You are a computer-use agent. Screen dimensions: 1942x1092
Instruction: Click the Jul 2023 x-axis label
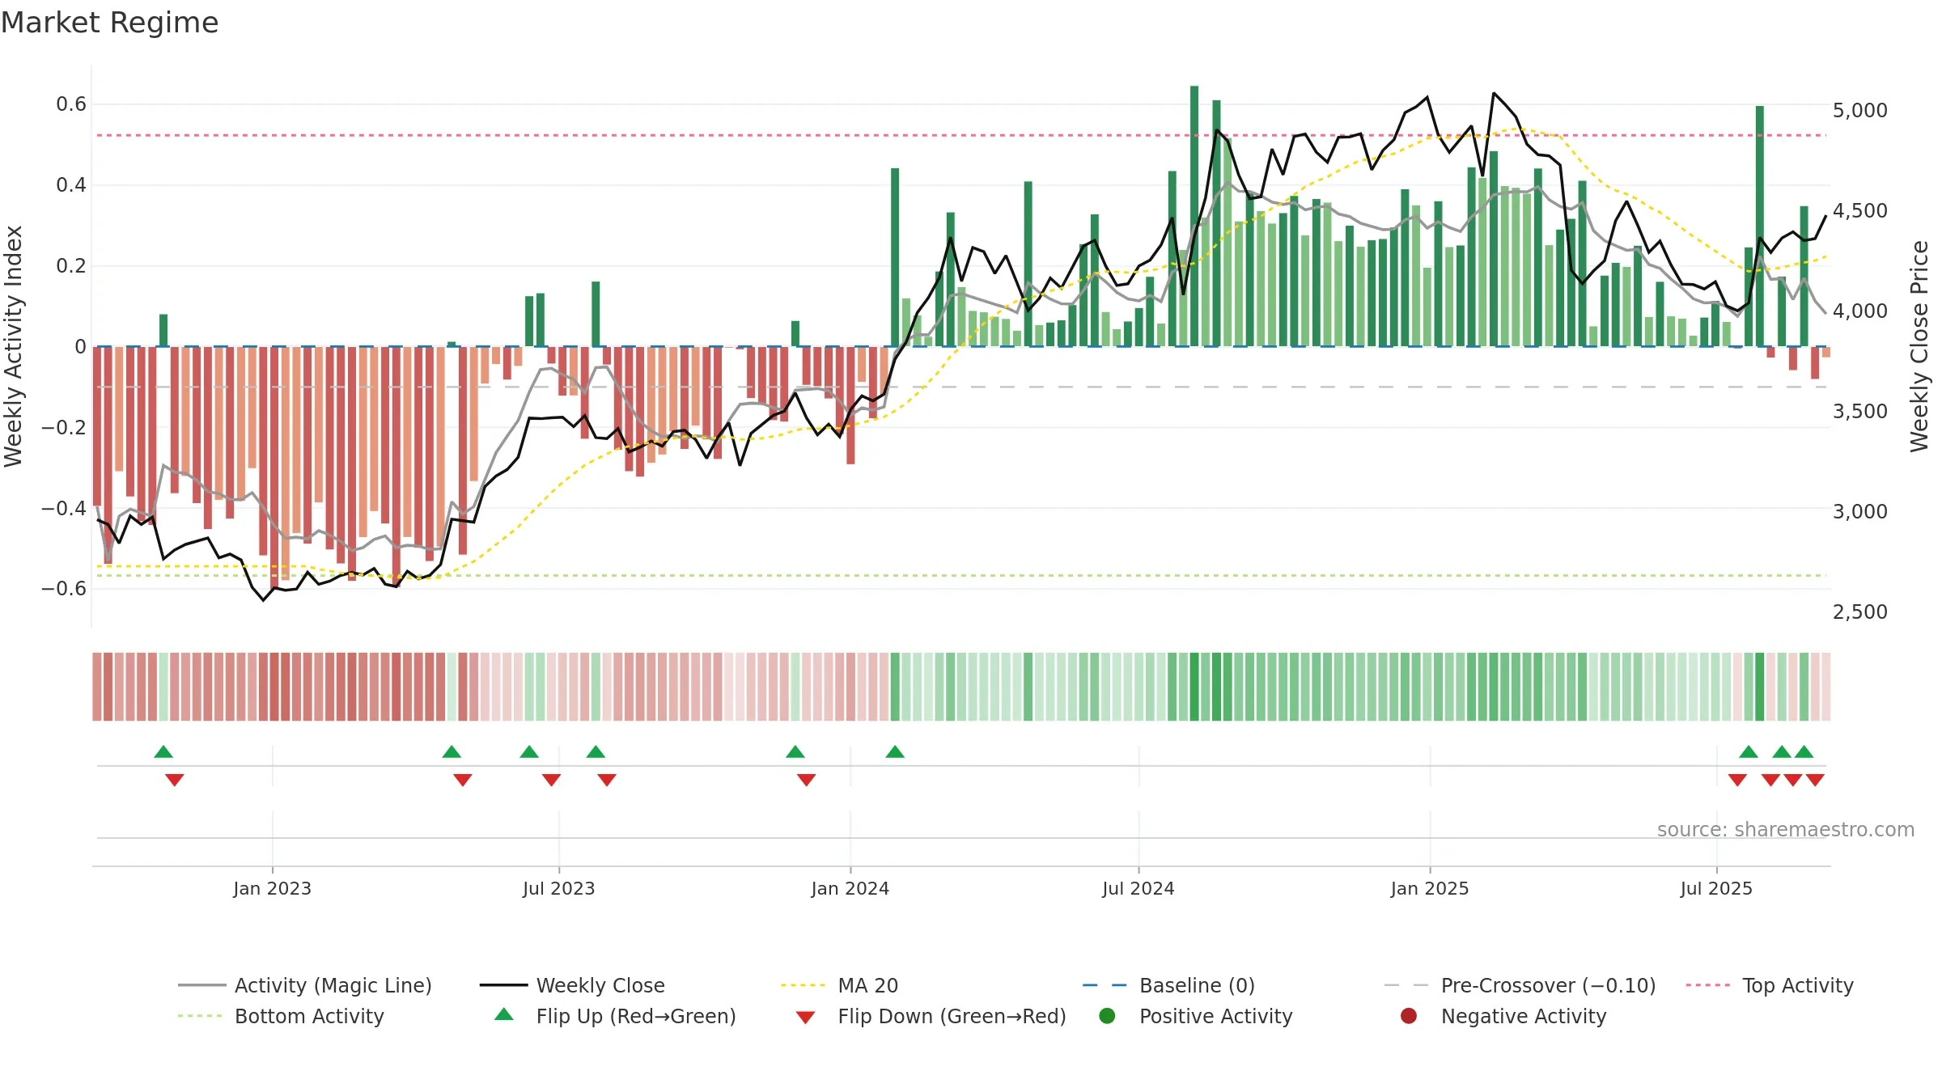[559, 888]
